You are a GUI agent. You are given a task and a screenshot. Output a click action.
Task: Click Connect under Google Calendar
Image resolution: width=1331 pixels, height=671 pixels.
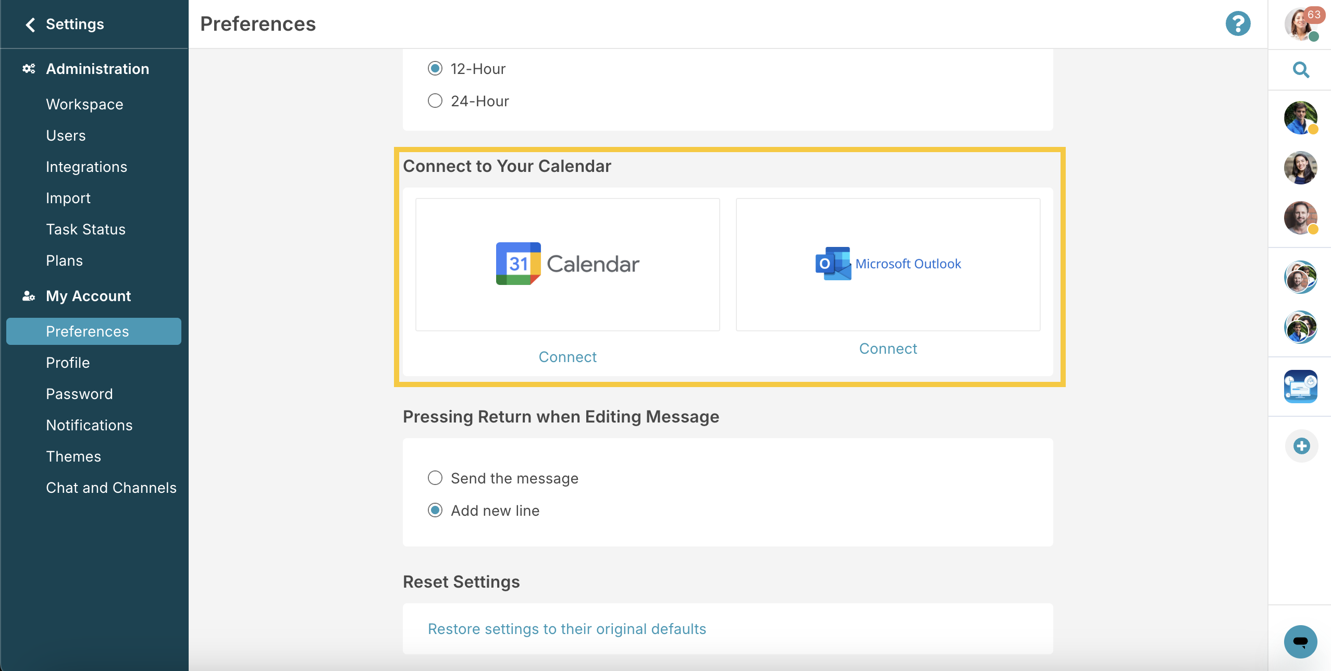(568, 357)
